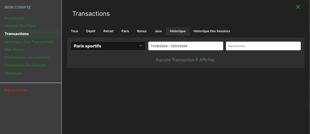Close the Transactions panel with green X

pyautogui.click(x=298, y=7)
